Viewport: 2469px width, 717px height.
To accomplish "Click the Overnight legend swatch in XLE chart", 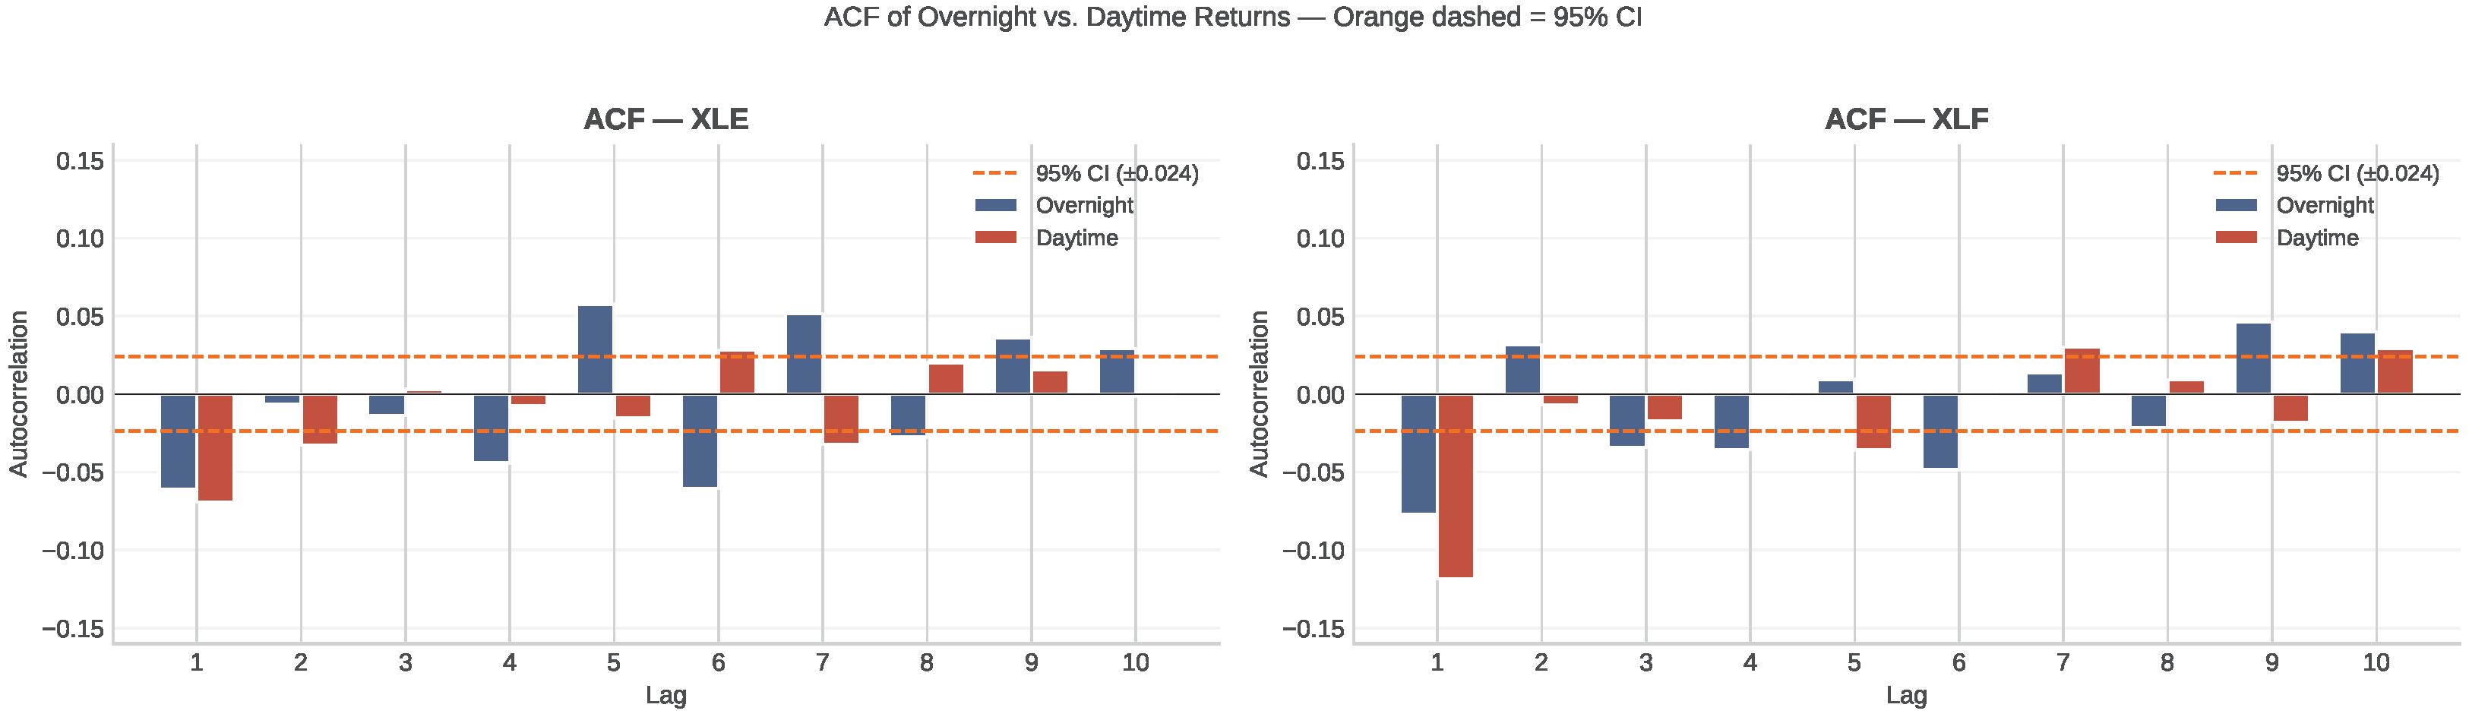I will point(995,205).
